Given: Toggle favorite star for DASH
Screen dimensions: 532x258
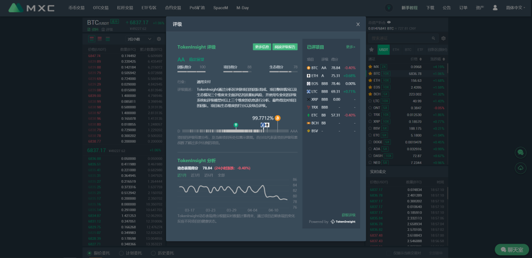Looking at the screenshot, I should tap(370, 156).
